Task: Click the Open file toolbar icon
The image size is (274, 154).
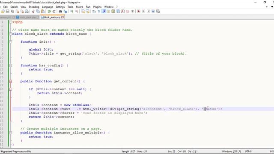Action: coord(3,12)
